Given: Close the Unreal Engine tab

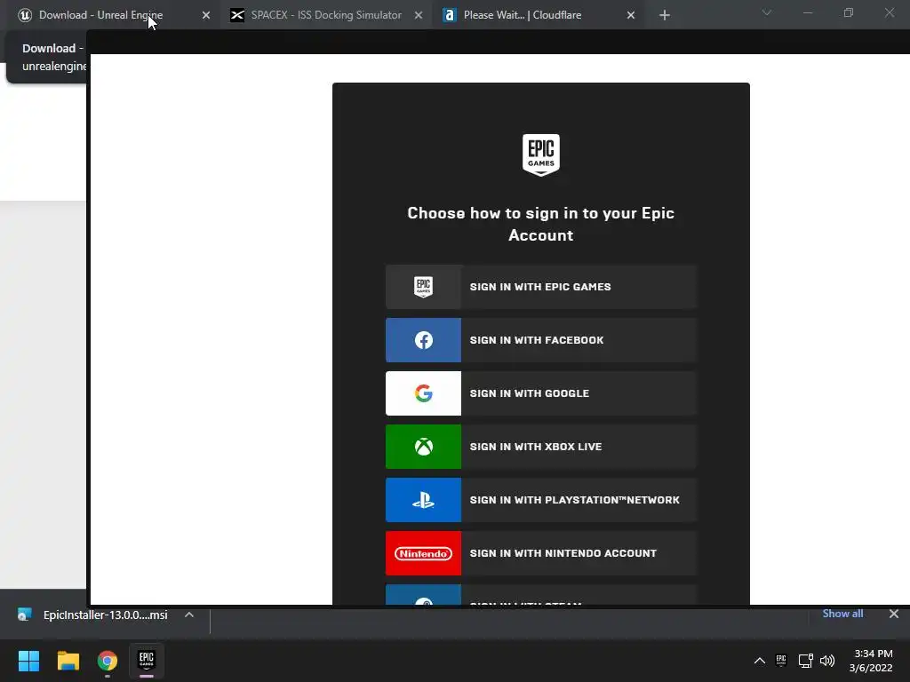Looking at the screenshot, I should point(206,16).
